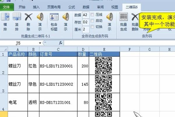
Task: Select row 2 header
Action: tap(4, 66)
